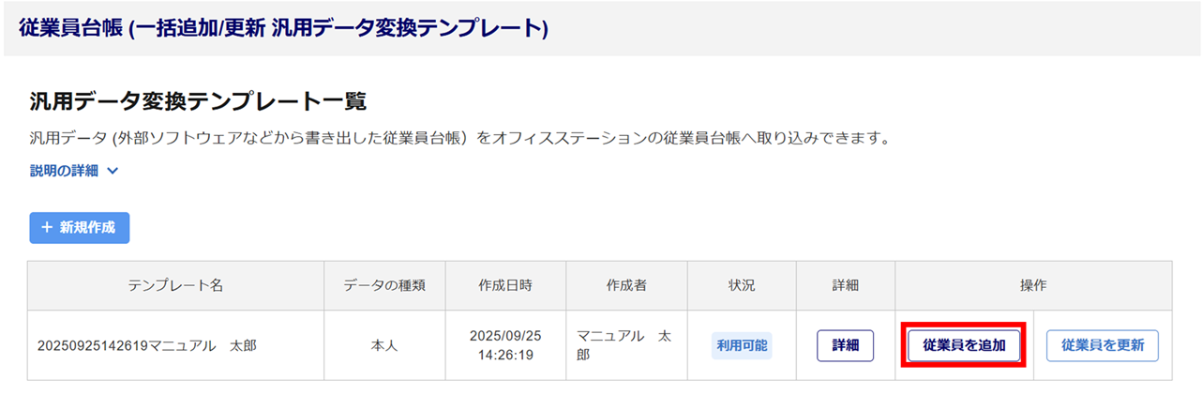The image size is (1202, 395).
Task: Click the 作成者 column header
Action: coord(626,285)
